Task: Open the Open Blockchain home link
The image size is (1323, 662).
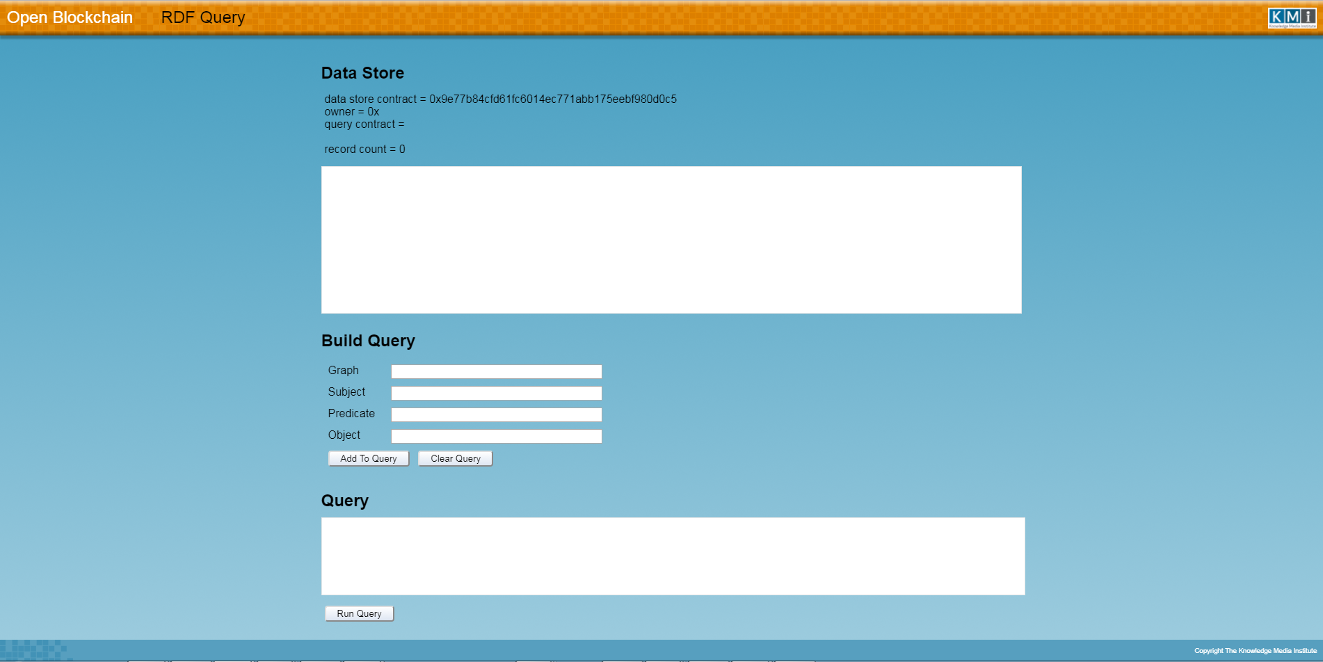Action: tap(70, 17)
